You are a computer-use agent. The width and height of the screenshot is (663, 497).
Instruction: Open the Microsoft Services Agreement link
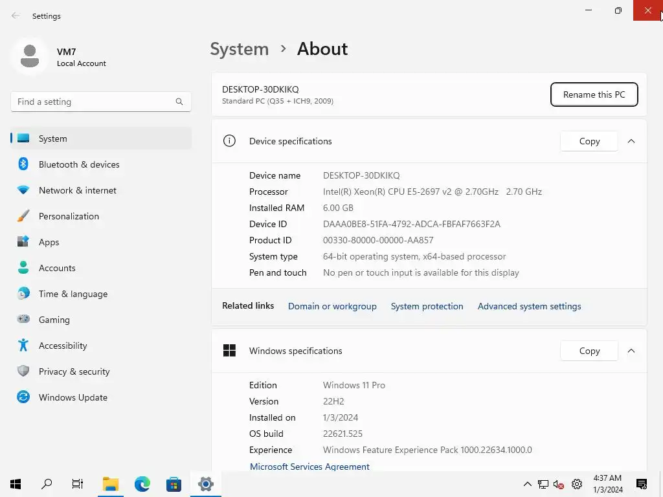tap(309, 467)
